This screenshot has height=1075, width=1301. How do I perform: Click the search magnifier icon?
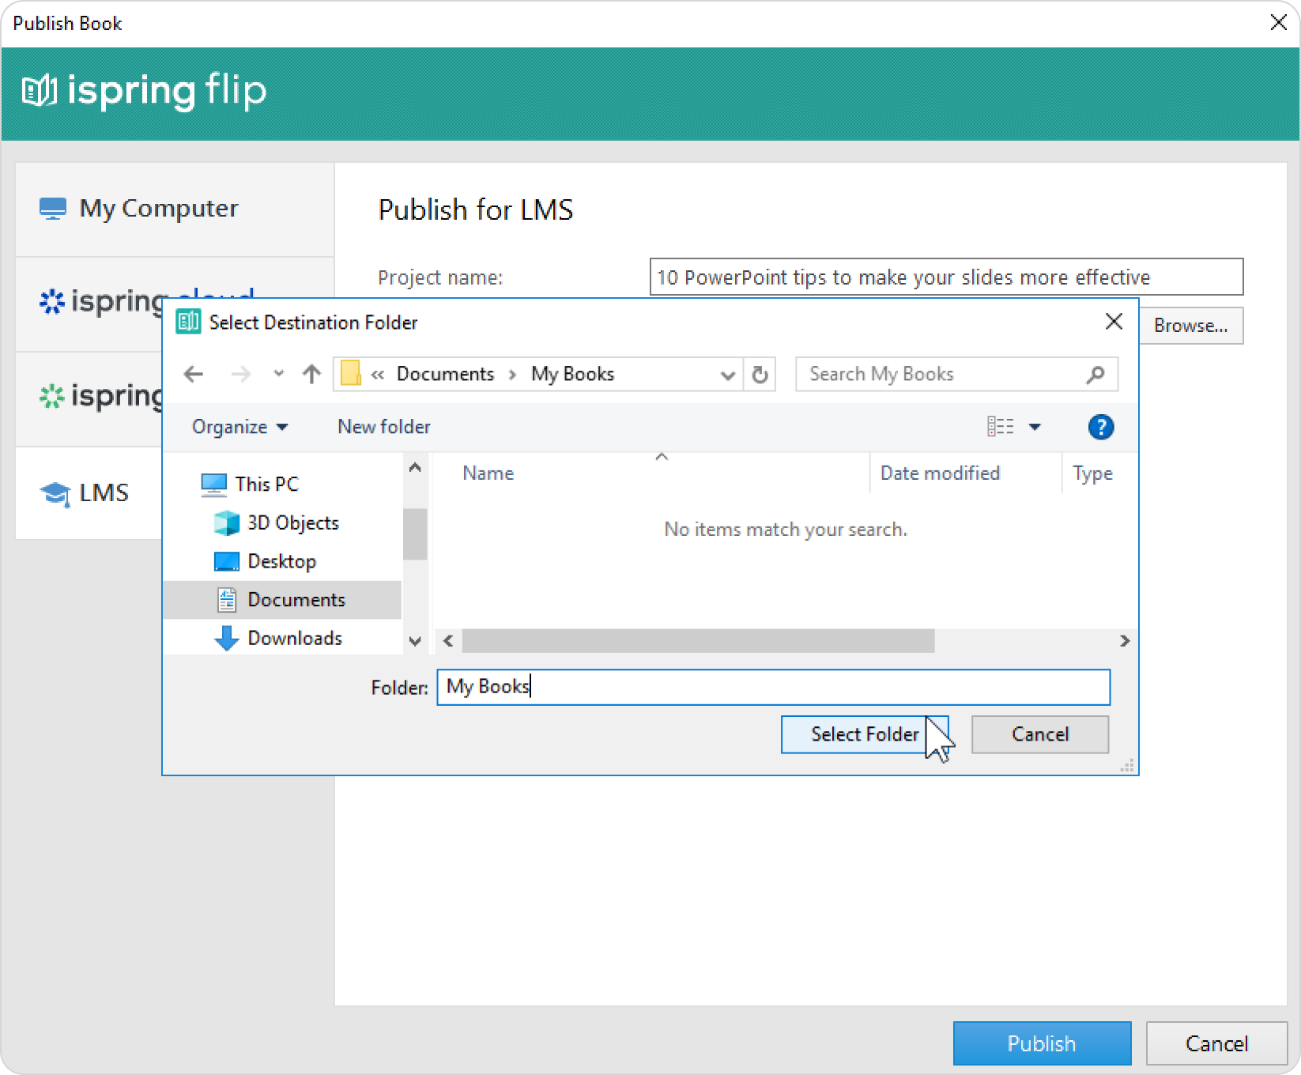point(1095,374)
